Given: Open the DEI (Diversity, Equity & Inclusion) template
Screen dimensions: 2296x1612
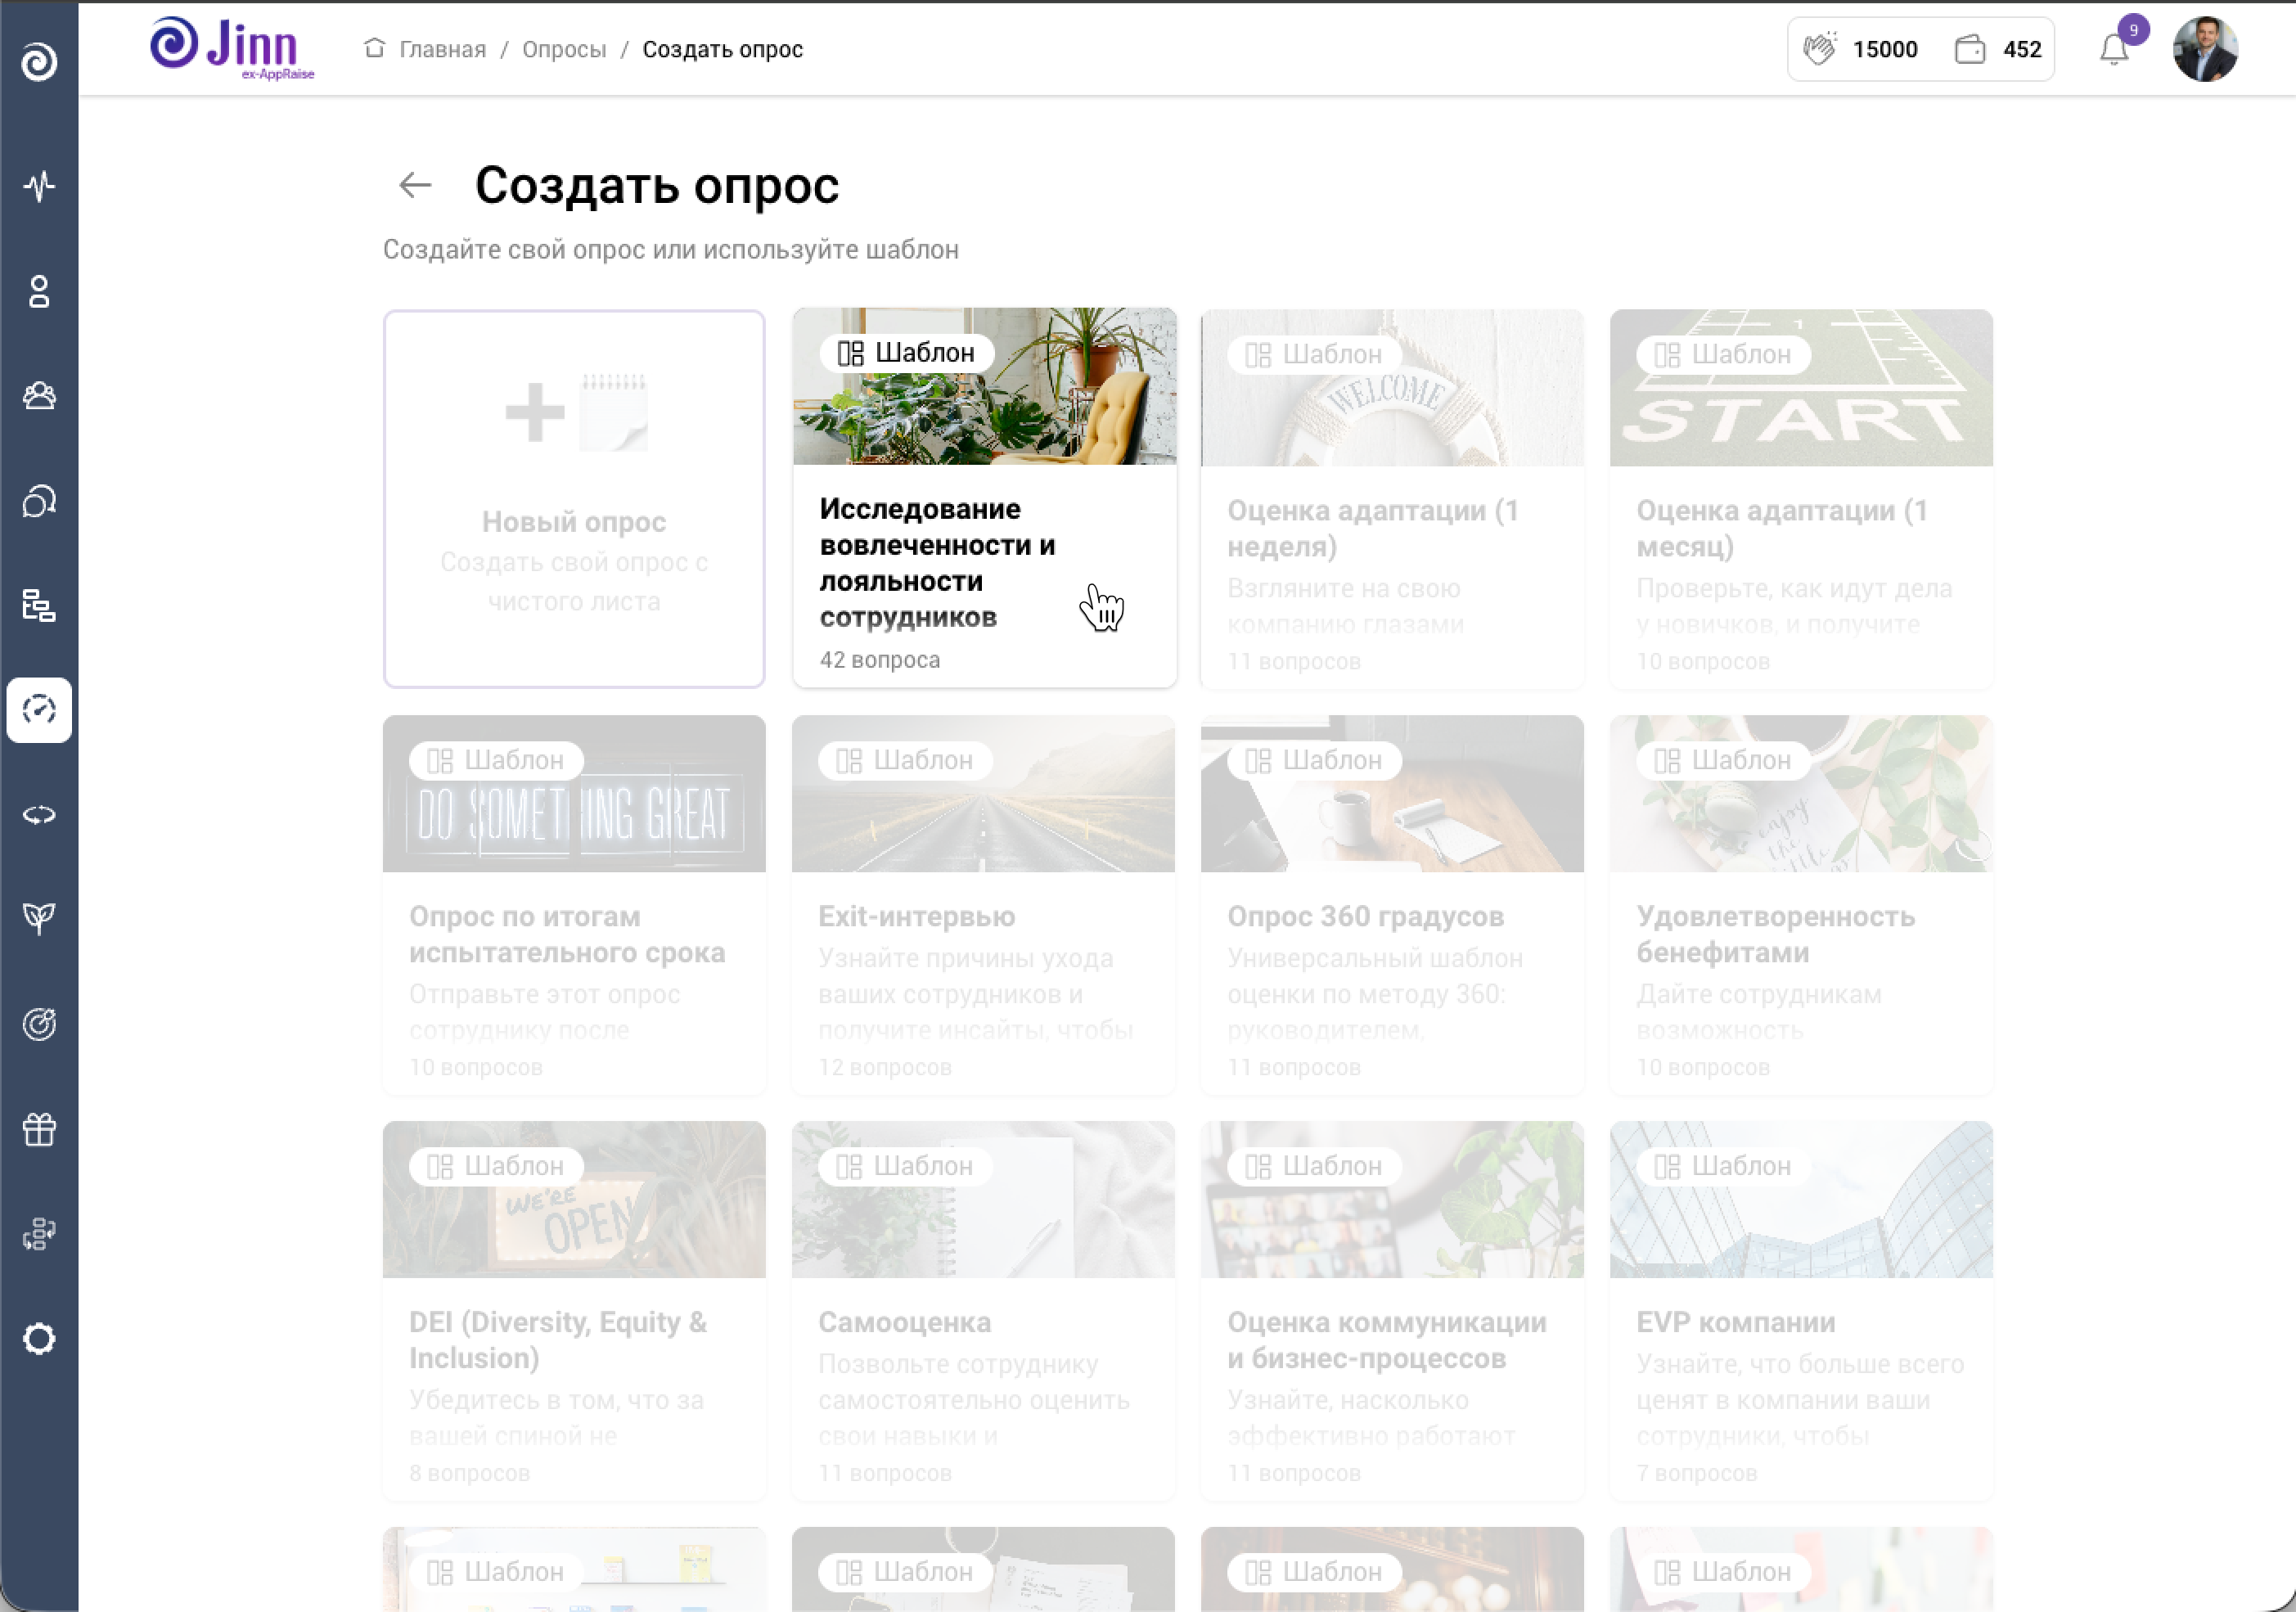Looking at the screenshot, I should [x=574, y=1310].
